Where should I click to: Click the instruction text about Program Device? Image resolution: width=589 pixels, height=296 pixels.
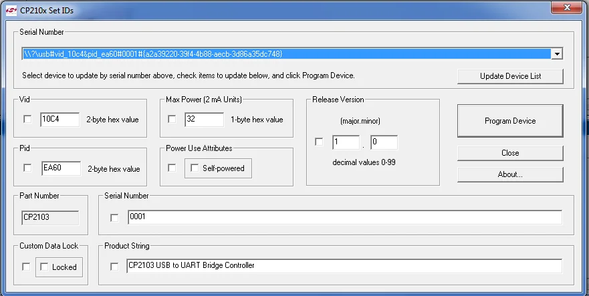(188, 76)
